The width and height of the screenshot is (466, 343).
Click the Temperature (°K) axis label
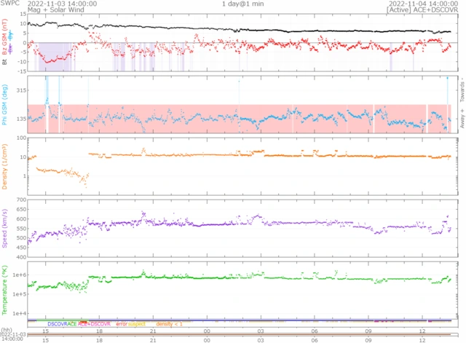4,290
